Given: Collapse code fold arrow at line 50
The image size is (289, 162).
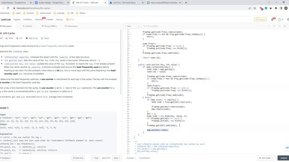Looking at the screenshot, I should click(x=131, y=118).
